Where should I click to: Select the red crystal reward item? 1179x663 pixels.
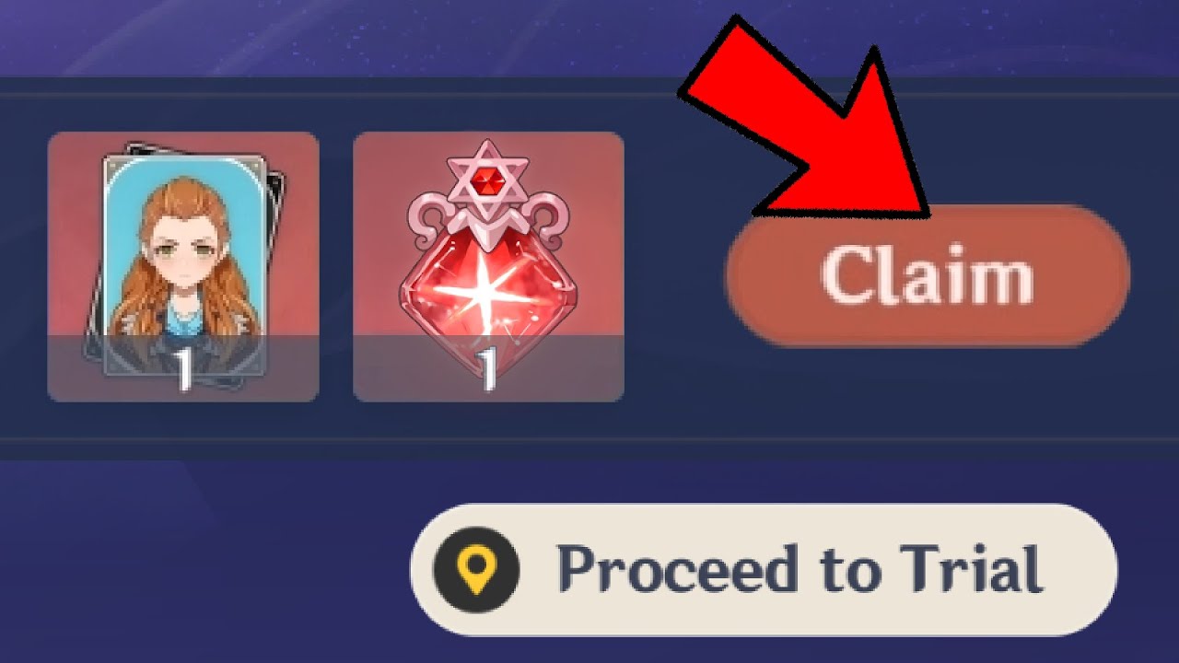click(x=488, y=267)
